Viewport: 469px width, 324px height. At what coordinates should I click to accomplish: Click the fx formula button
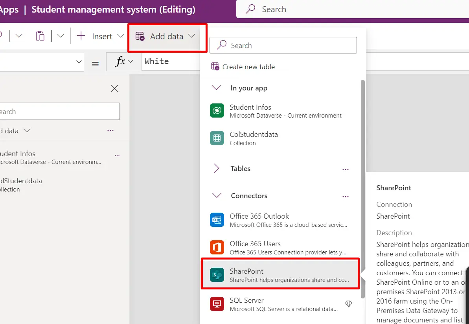(x=124, y=62)
